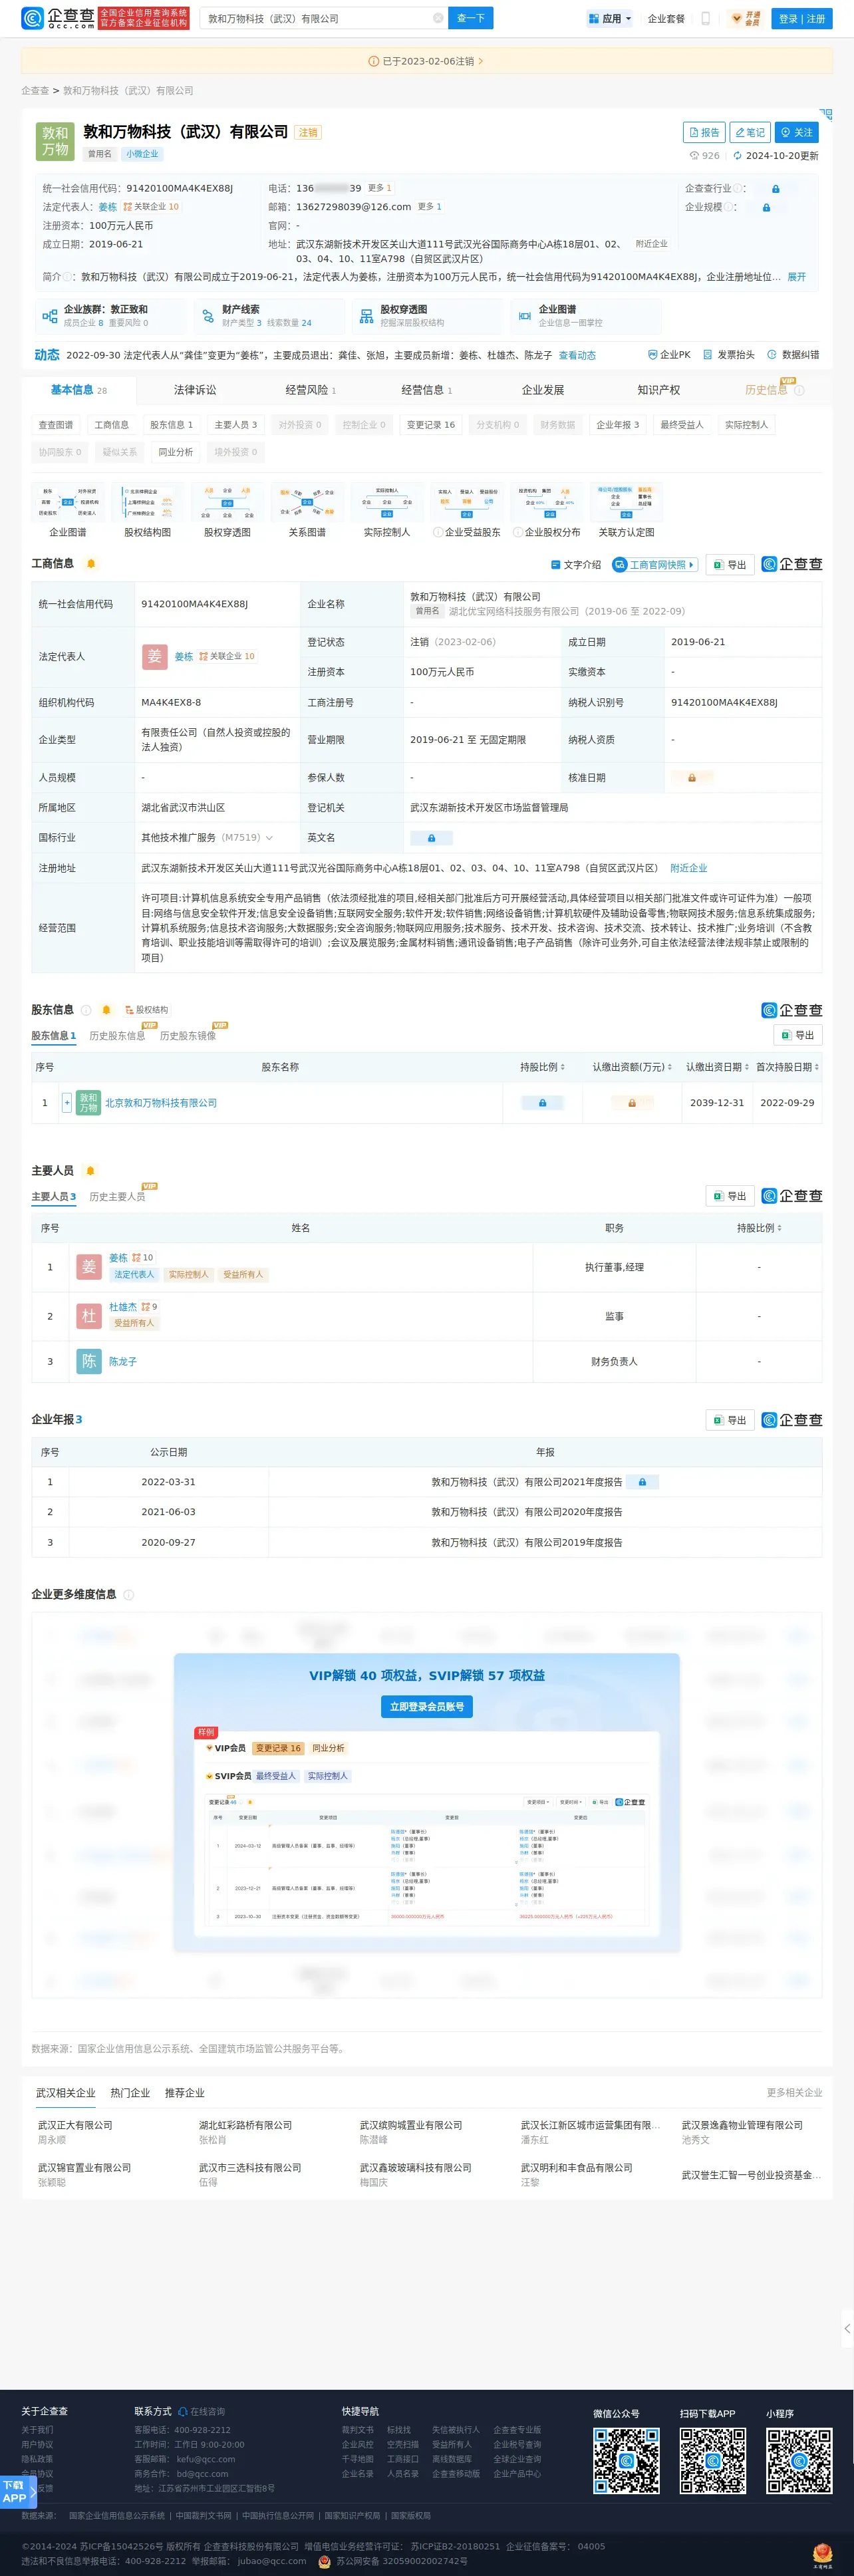The image size is (854, 2576).
Task: Open 姜栋 legal representative link in 工商信息
Action: point(184,657)
